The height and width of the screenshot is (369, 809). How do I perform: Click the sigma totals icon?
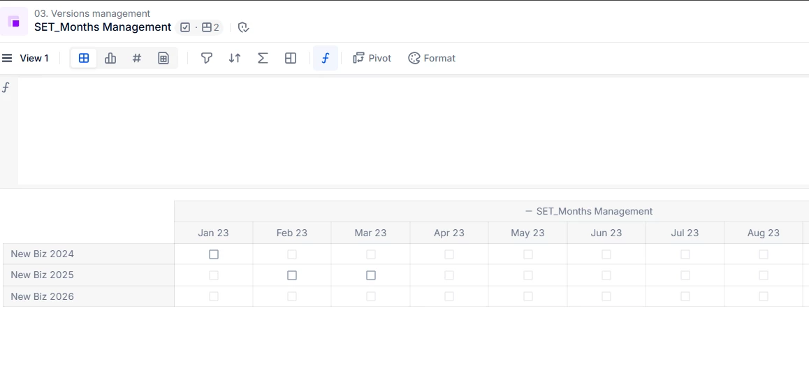tap(263, 58)
